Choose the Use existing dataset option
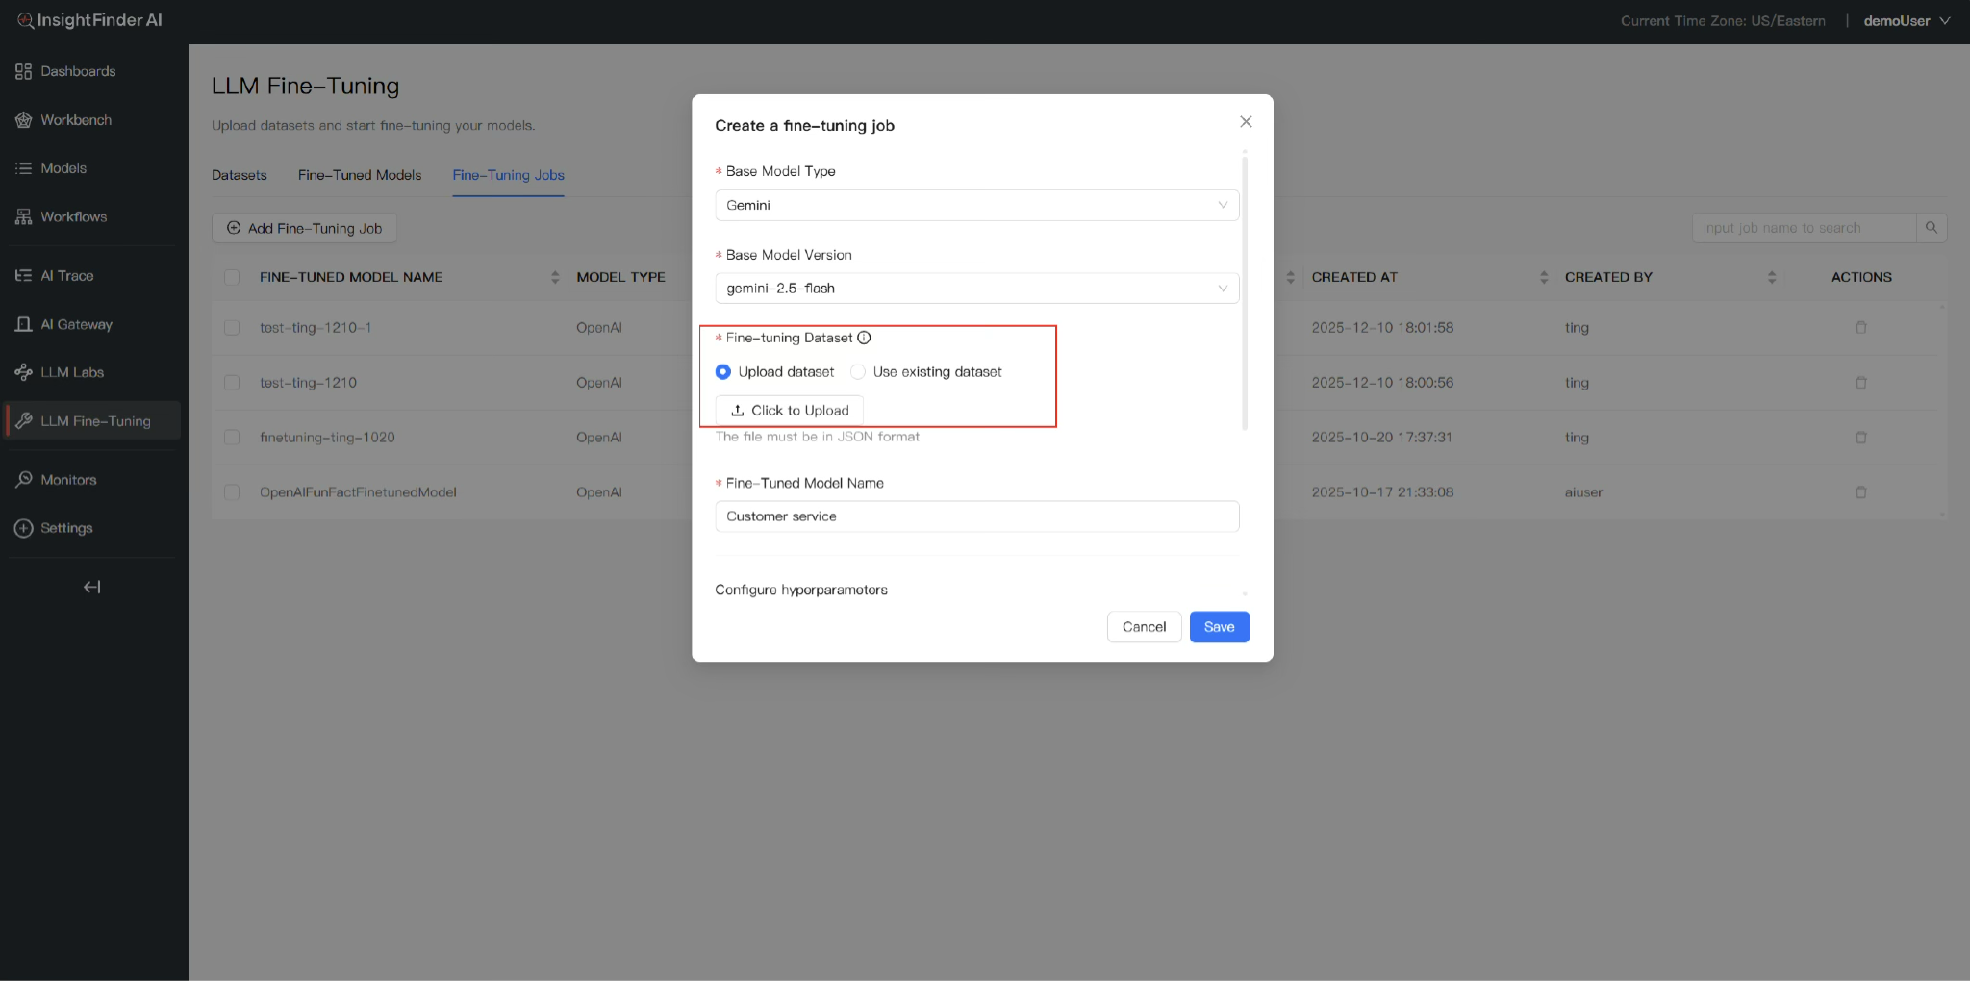 point(858,372)
